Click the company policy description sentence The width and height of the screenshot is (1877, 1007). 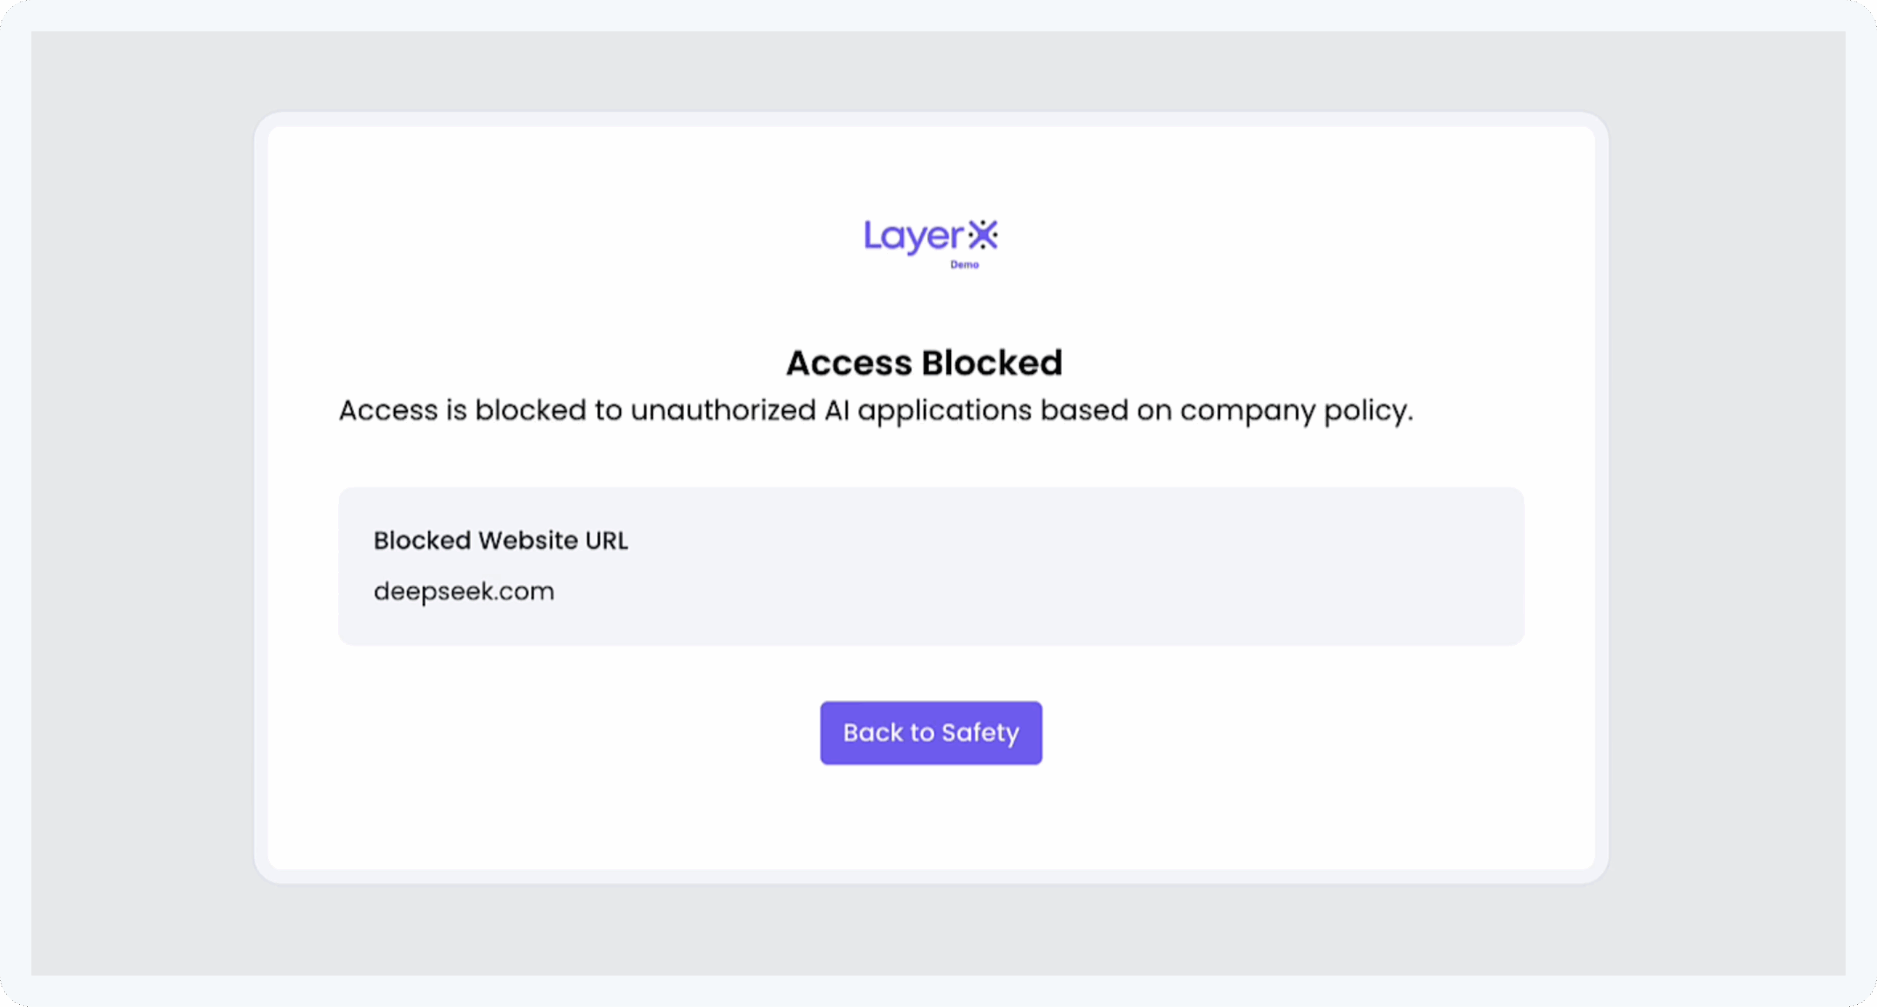(x=875, y=410)
